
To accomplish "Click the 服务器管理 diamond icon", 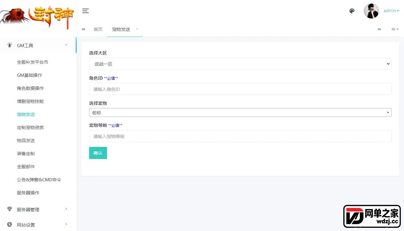I will point(10,209).
